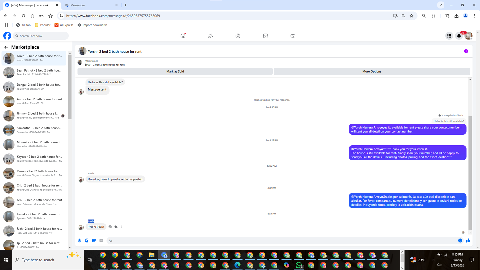This screenshot has height=270, width=480.
Task: Click Yorch's profile picture in chat header
Action: coord(82,51)
